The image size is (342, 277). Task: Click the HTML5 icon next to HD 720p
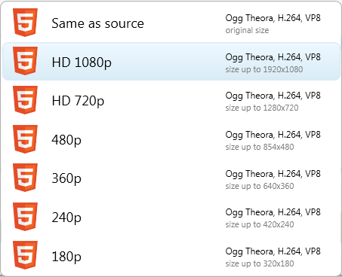click(x=25, y=100)
